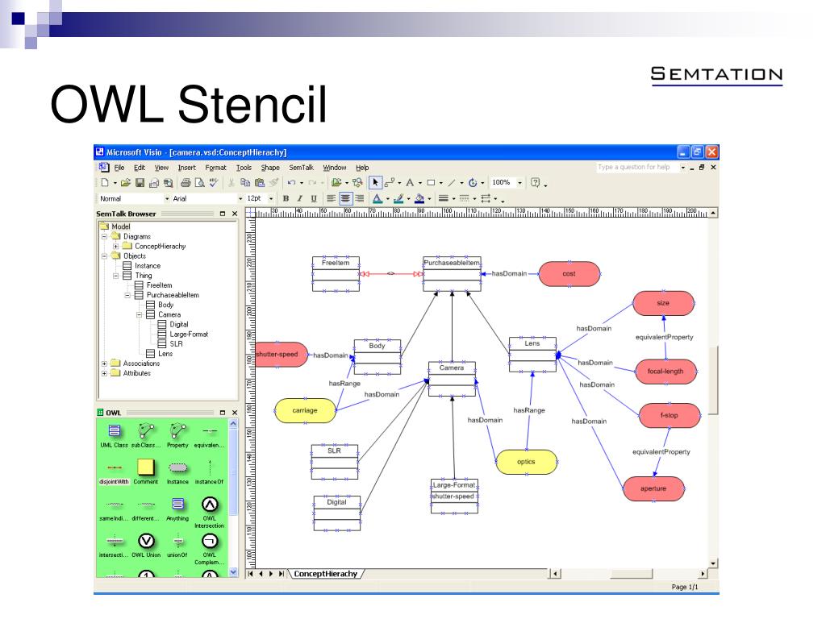Open the SemTalk menu
This screenshot has height=619, width=826.
(x=302, y=168)
